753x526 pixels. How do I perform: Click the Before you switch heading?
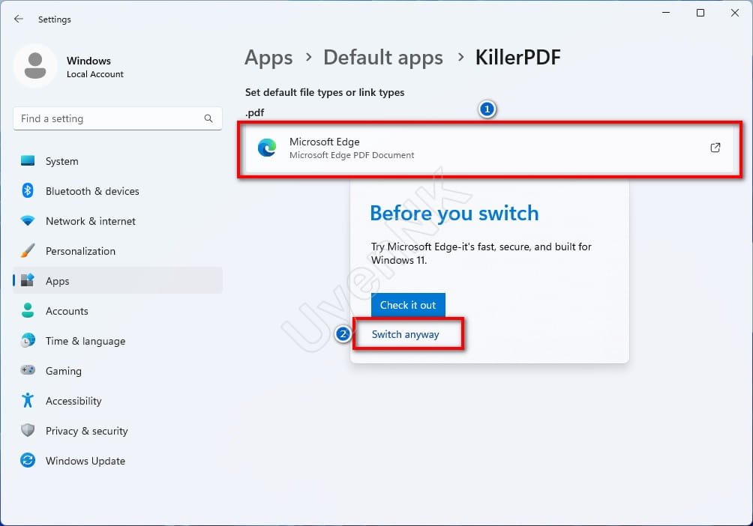tap(454, 213)
